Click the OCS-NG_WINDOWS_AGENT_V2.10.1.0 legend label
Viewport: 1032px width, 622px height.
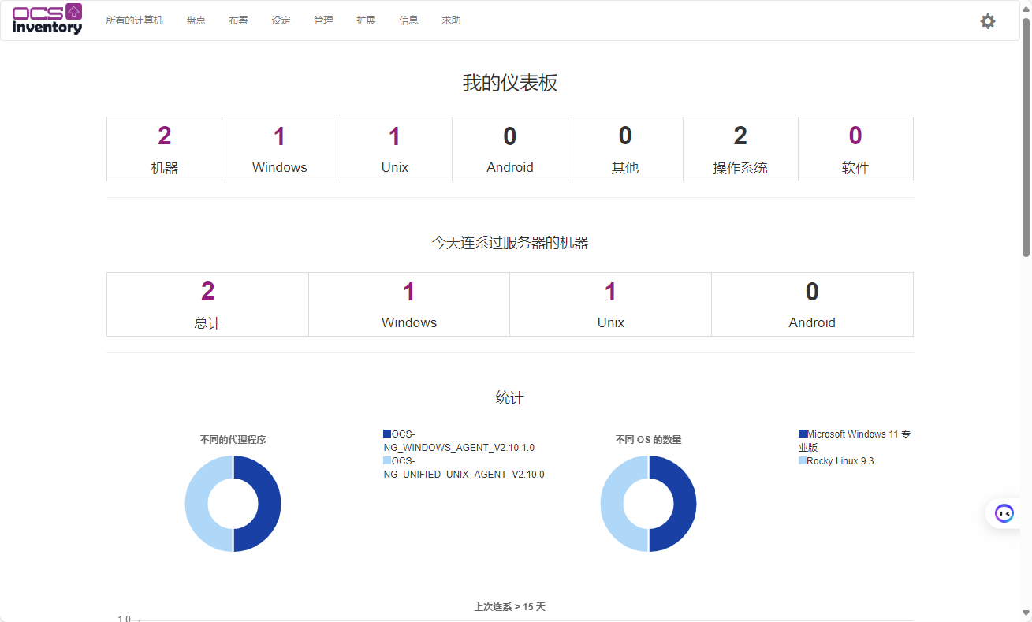point(459,441)
